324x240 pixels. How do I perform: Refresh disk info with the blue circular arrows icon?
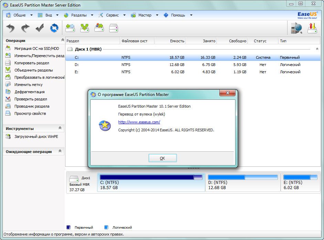(54, 28)
